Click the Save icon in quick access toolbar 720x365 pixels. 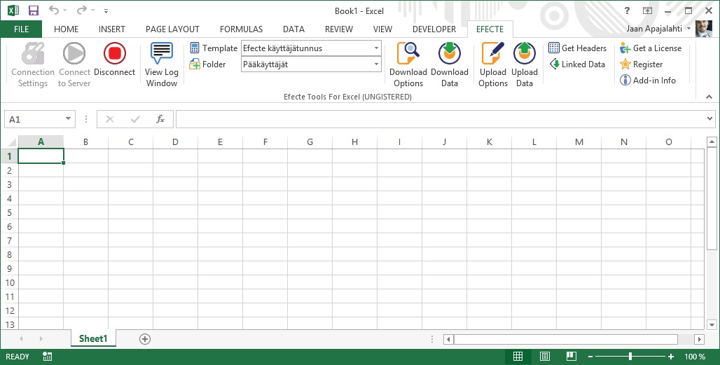tap(34, 11)
